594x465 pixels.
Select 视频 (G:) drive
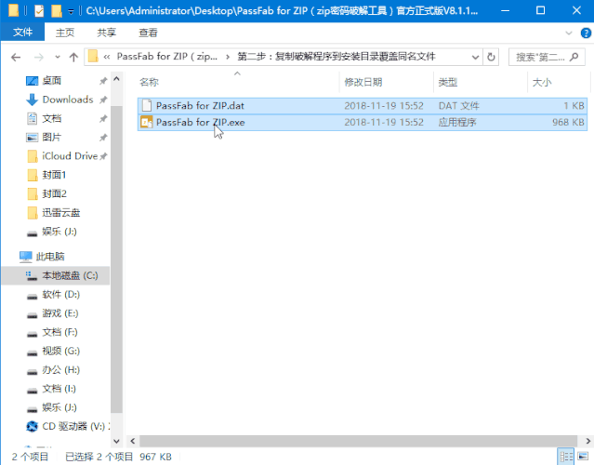click(x=60, y=351)
